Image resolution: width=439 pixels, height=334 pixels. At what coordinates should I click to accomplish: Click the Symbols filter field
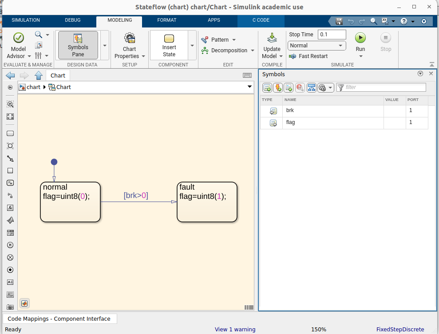pyautogui.click(x=381, y=87)
